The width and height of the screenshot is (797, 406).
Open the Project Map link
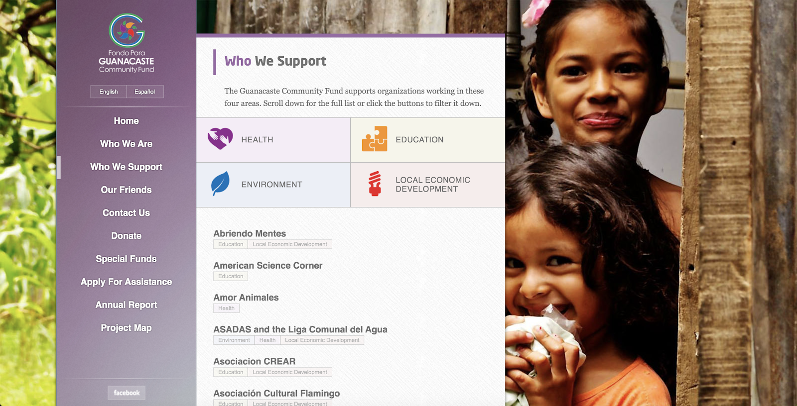[x=127, y=328]
